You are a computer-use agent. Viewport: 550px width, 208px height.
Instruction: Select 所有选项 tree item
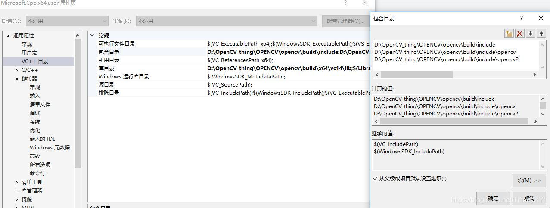(40, 165)
